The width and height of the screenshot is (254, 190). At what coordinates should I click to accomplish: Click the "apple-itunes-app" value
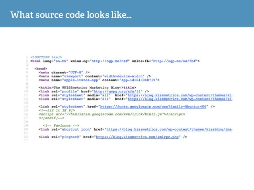81,80
